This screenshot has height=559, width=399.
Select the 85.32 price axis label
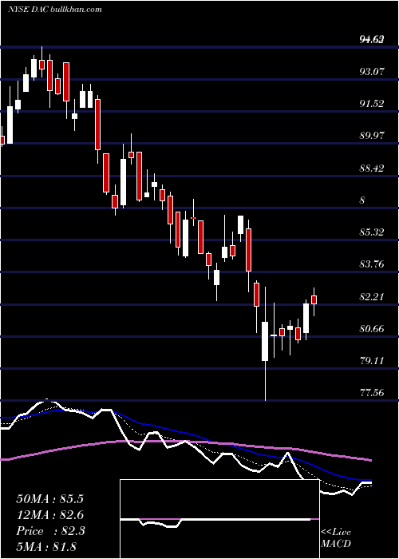[372, 232]
